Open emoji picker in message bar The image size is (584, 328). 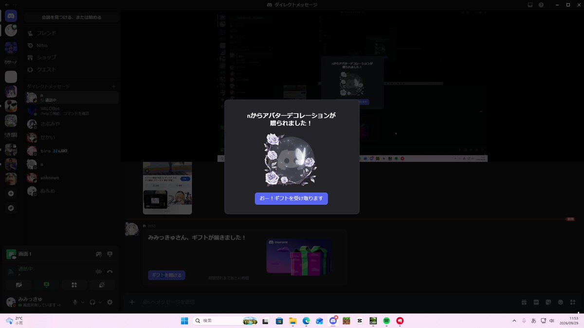tap(561, 302)
